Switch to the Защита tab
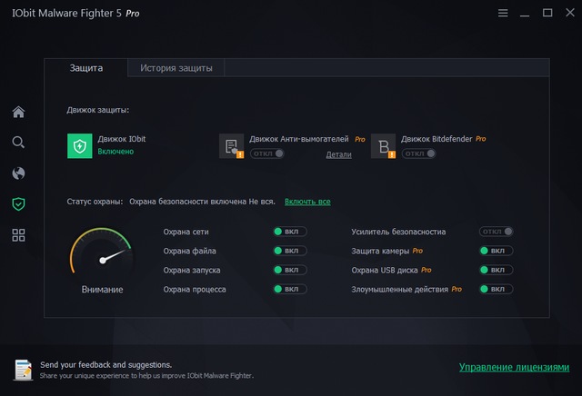The width and height of the screenshot is (582, 396). point(86,68)
